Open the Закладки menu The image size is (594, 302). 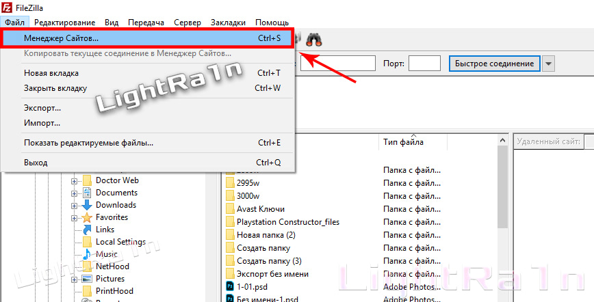tap(228, 23)
